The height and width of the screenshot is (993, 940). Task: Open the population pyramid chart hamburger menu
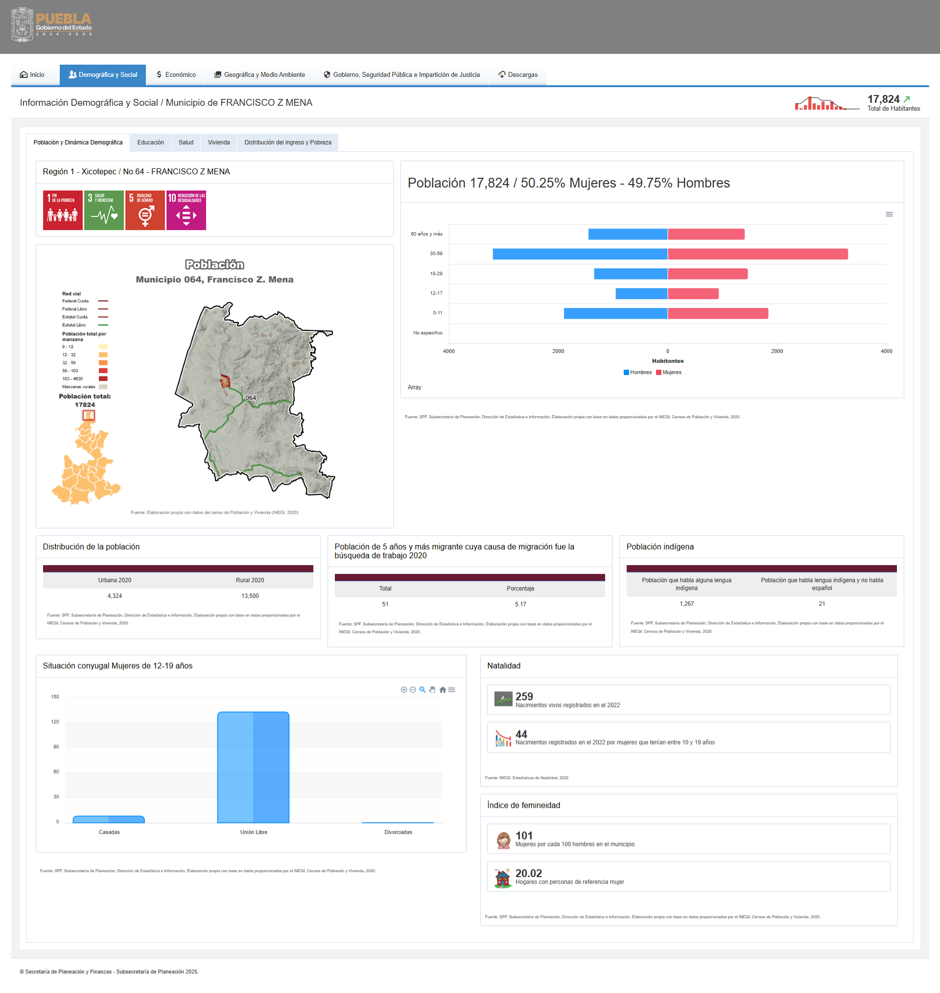click(889, 214)
